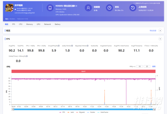167x114 pixels.
Task: Click the duration clock icon
Action: coord(110,8)
